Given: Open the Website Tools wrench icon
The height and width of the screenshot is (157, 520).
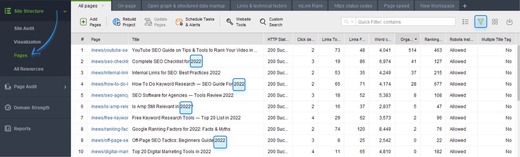Looking at the screenshot, I should (230, 22).
